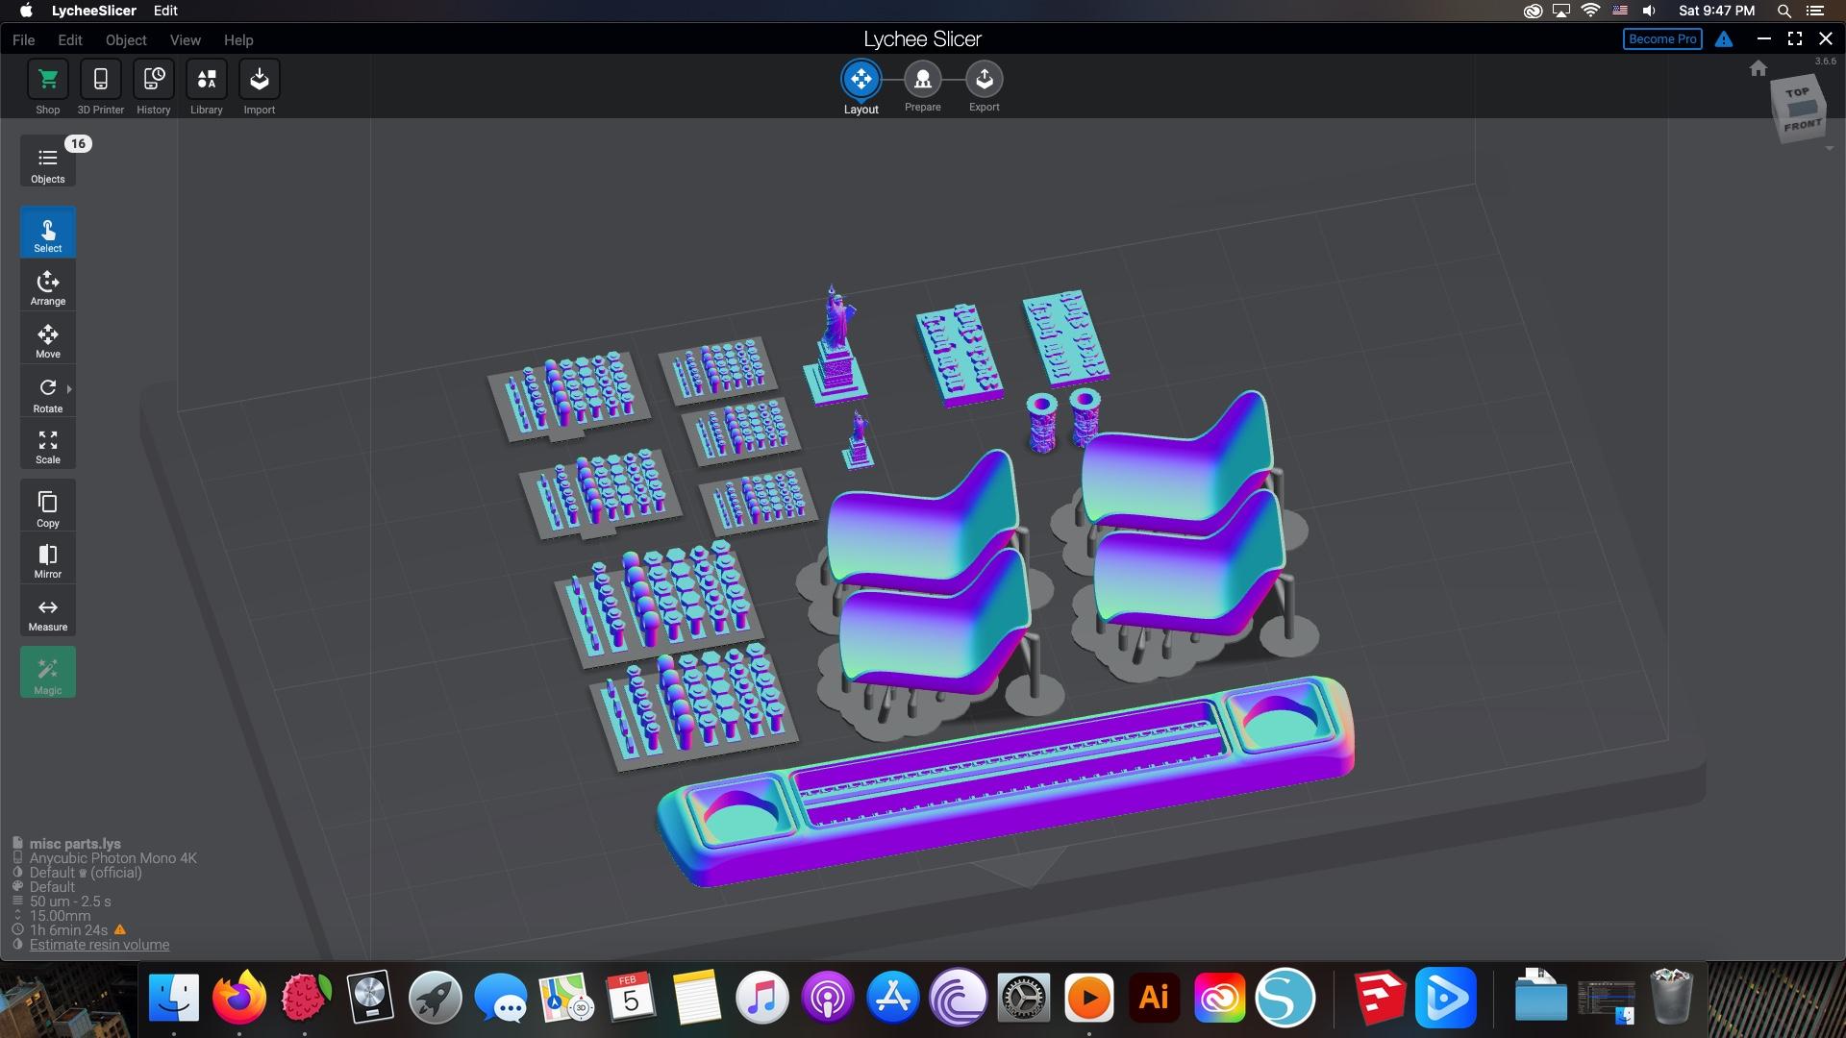Open Adobe Illustrator from the dock

click(x=1154, y=998)
